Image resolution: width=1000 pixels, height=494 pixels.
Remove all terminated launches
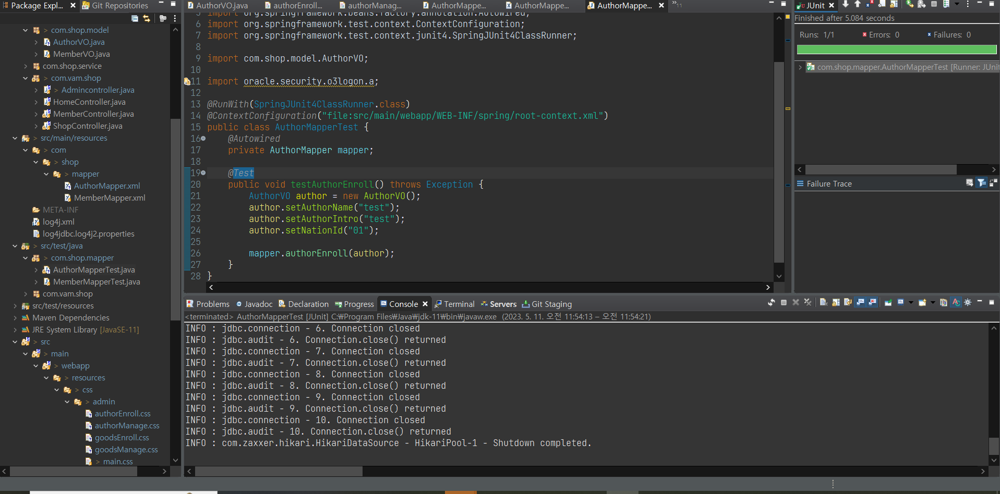[808, 302]
